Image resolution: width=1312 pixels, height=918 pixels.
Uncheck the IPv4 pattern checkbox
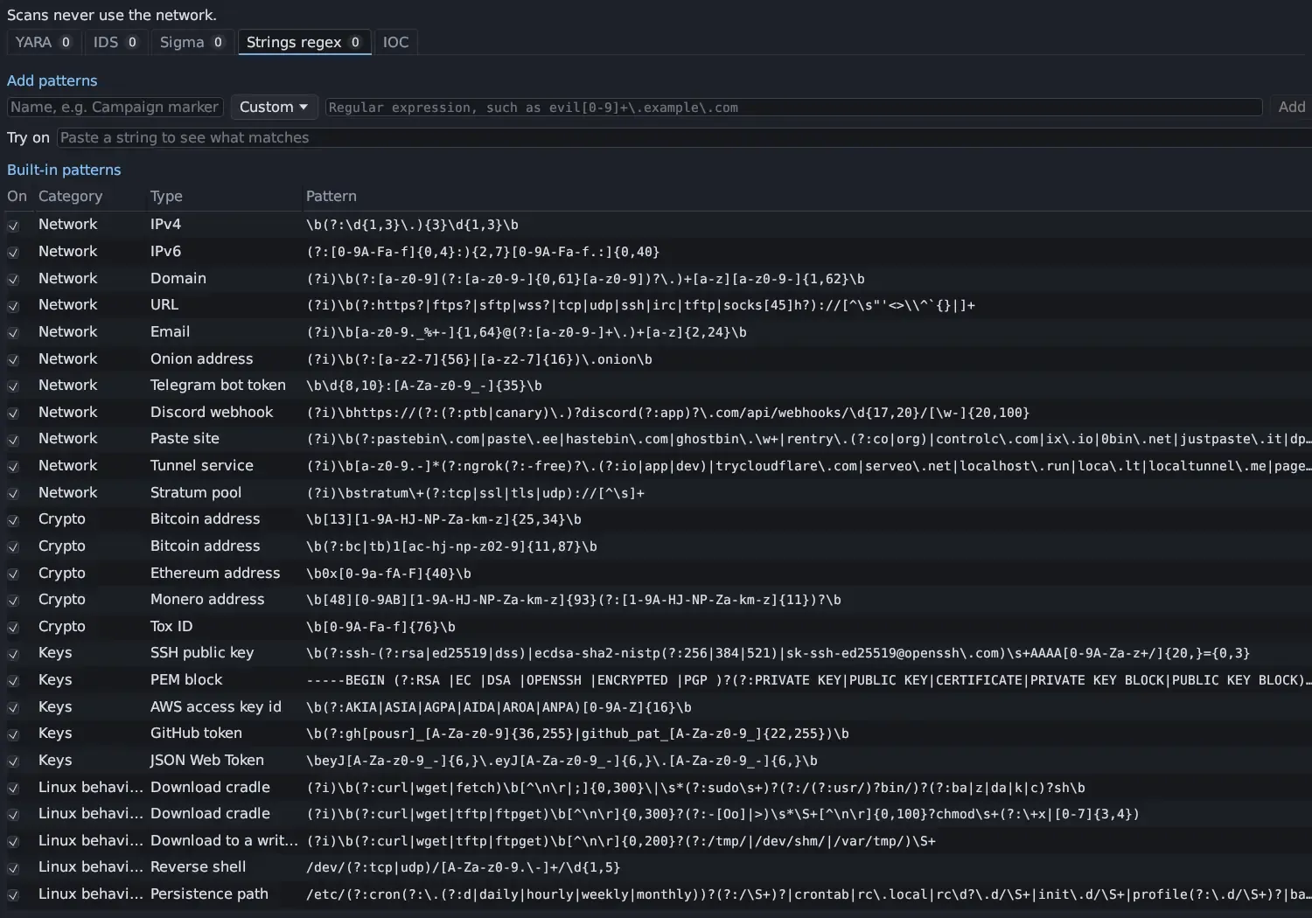[x=13, y=226]
